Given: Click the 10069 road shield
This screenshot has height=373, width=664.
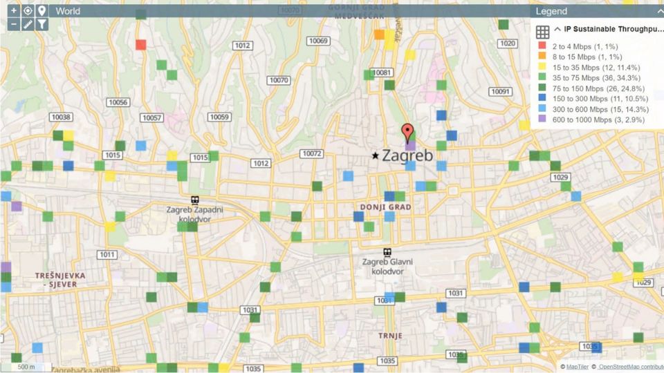Looking at the screenshot, I should tap(318, 41).
